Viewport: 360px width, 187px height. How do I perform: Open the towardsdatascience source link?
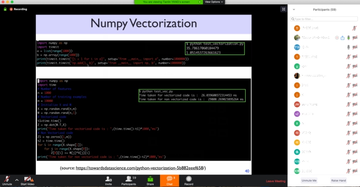point(140,168)
